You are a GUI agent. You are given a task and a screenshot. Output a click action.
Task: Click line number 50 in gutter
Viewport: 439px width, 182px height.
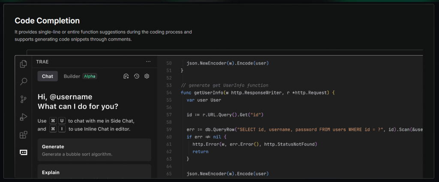169,63
